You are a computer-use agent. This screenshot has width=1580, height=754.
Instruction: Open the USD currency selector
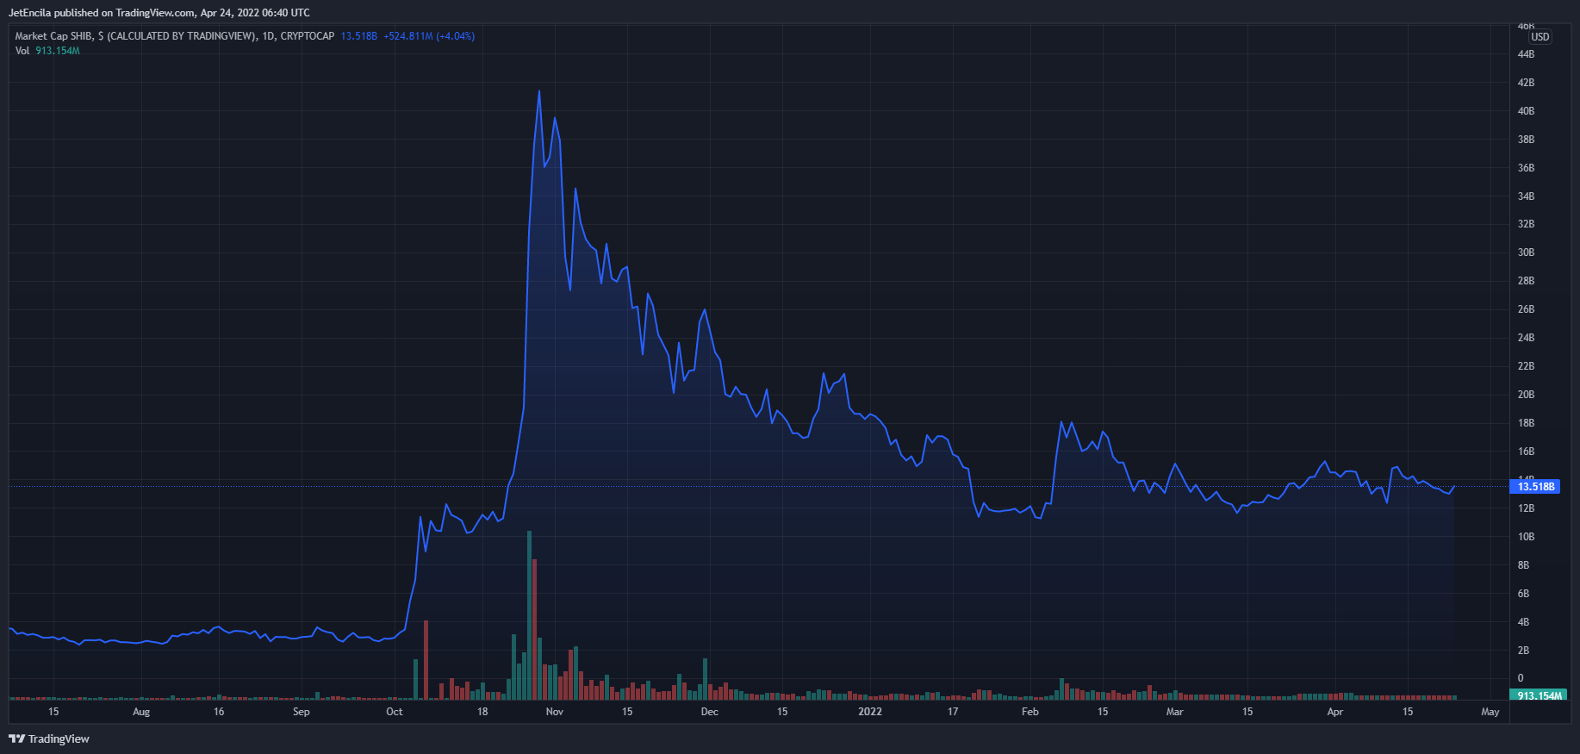point(1540,37)
